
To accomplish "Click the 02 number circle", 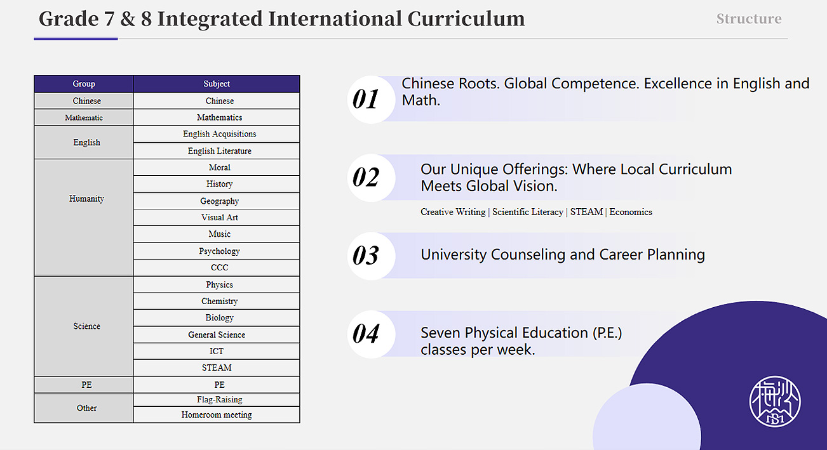I will click(372, 177).
